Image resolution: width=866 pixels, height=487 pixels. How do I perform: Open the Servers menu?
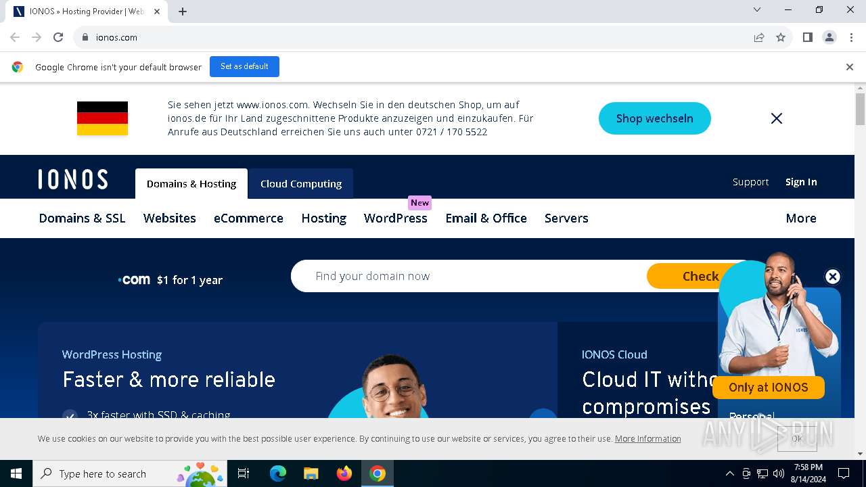(x=566, y=218)
